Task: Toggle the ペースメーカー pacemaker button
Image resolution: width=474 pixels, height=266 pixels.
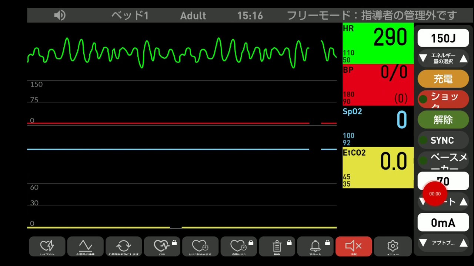Action: [x=443, y=161]
